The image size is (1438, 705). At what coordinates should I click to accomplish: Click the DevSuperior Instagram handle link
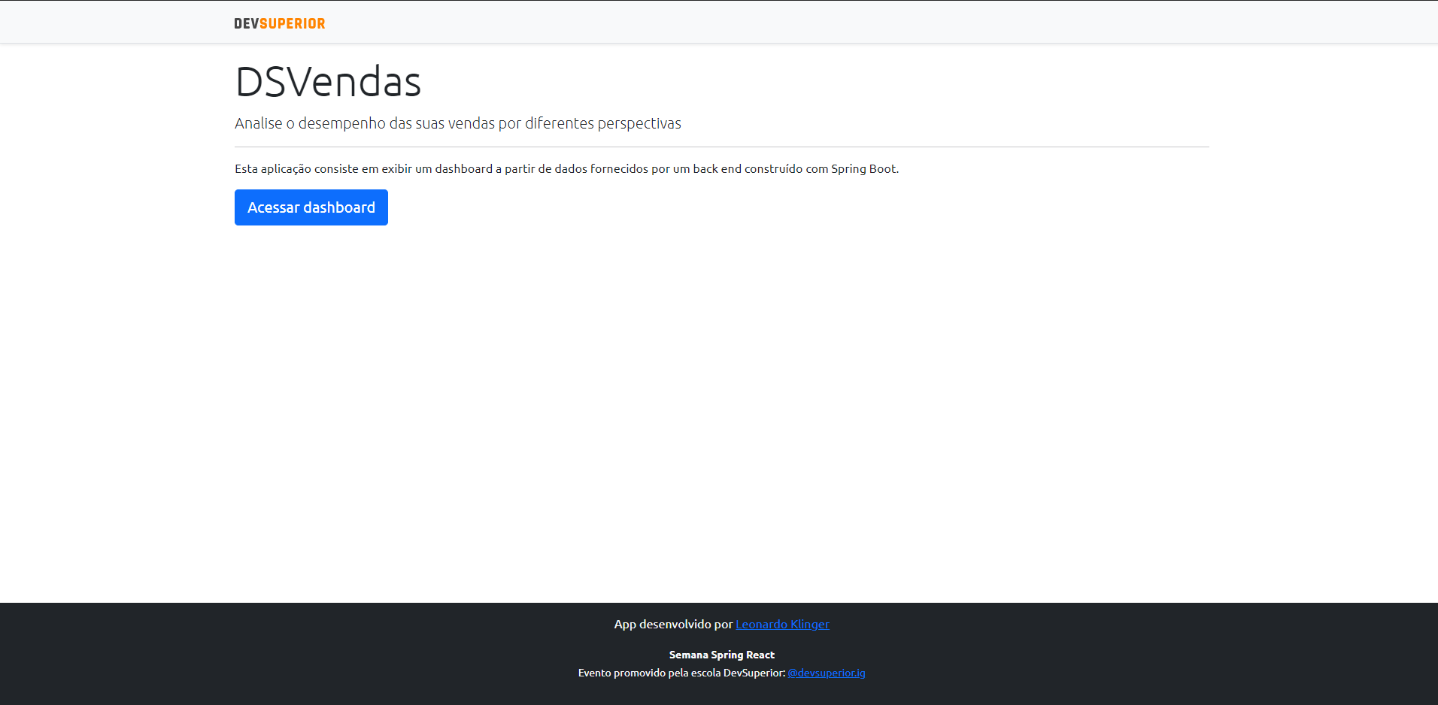[x=826, y=673]
